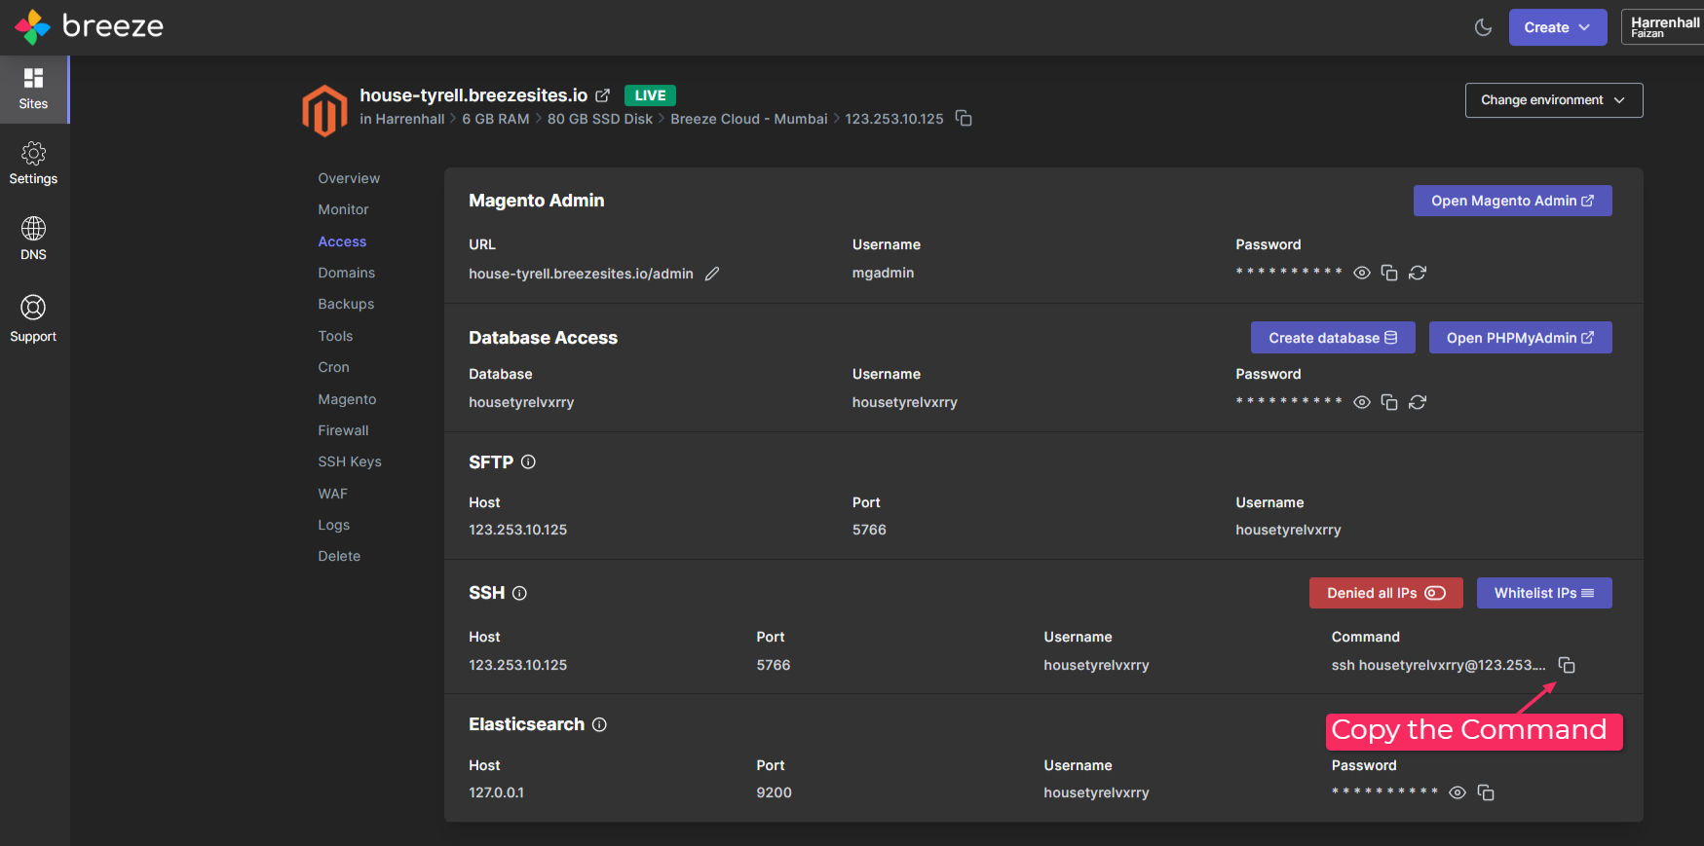Click the house-tyrell.breezesites.io site title
The height and width of the screenshot is (846, 1704).
(473, 95)
